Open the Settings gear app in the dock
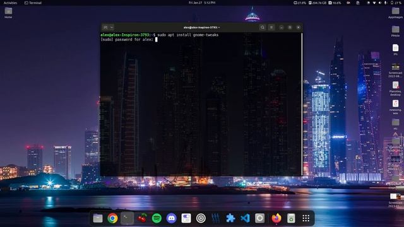 point(259,218)
